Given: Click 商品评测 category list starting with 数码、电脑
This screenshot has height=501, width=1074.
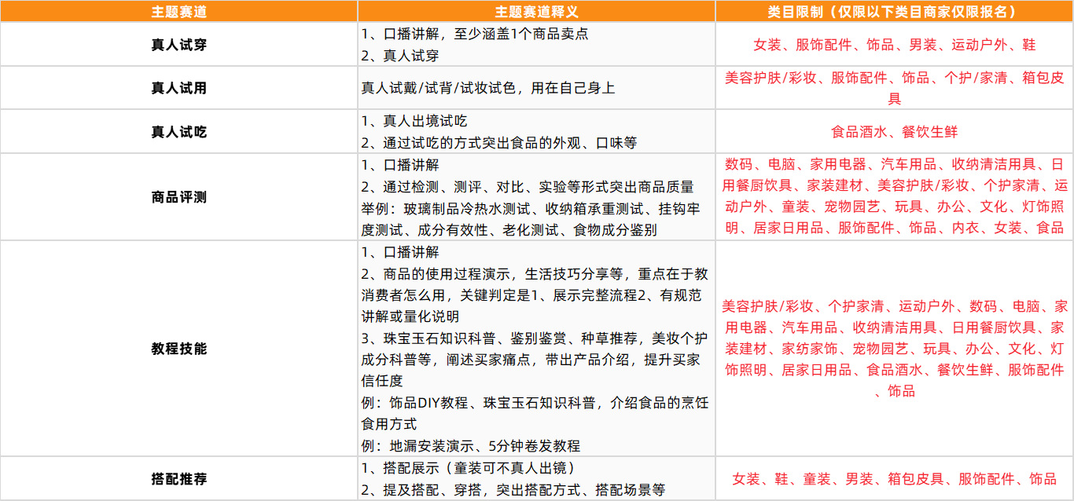Looking at the screenshot, I should [x=894, y=197].
